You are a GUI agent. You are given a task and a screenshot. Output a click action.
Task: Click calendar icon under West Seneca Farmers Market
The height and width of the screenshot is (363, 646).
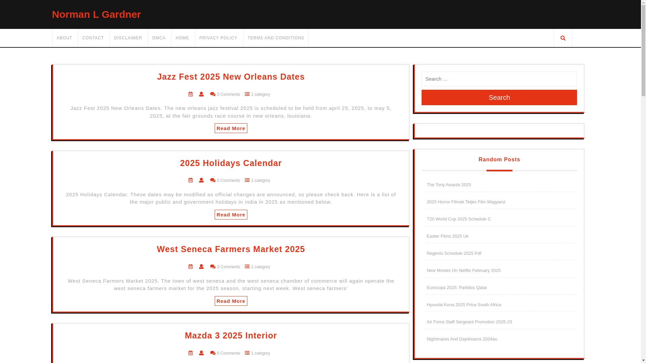190,267
